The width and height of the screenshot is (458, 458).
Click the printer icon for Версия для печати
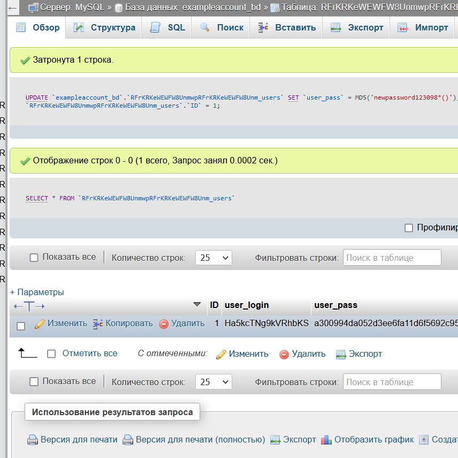[33, 440]
